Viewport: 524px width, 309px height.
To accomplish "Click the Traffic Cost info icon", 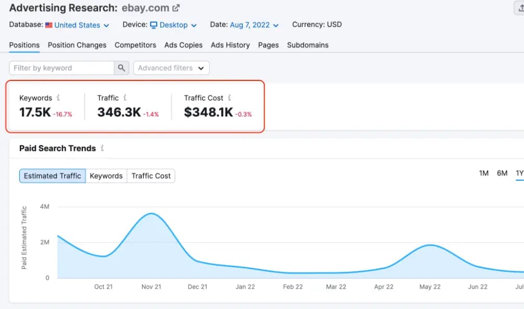I will point(229,98).
